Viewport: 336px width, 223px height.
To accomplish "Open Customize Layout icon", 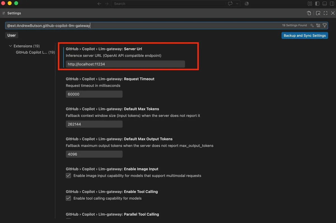I will point(310,4).
